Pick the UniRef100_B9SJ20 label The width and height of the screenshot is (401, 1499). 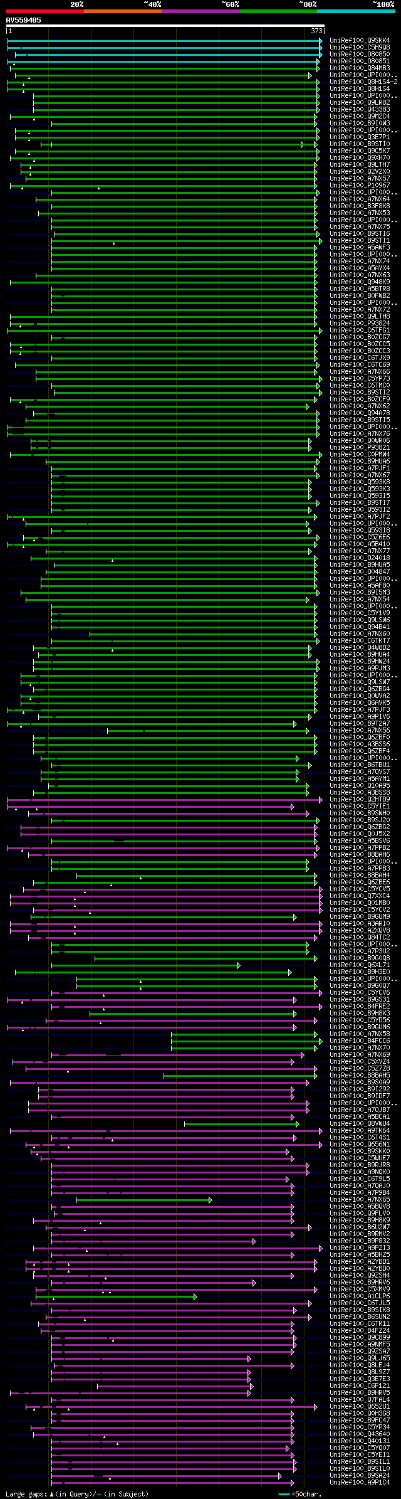[360, 820]
